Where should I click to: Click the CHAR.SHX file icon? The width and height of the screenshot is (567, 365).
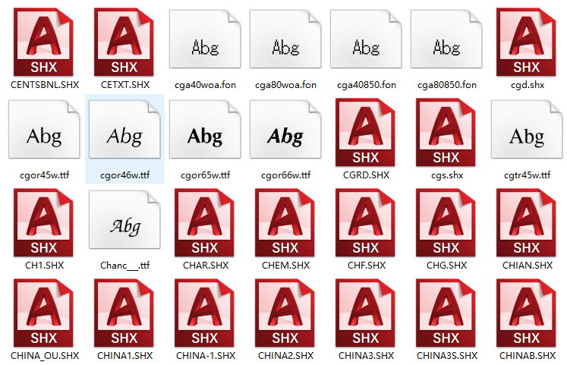coord(205,222)
